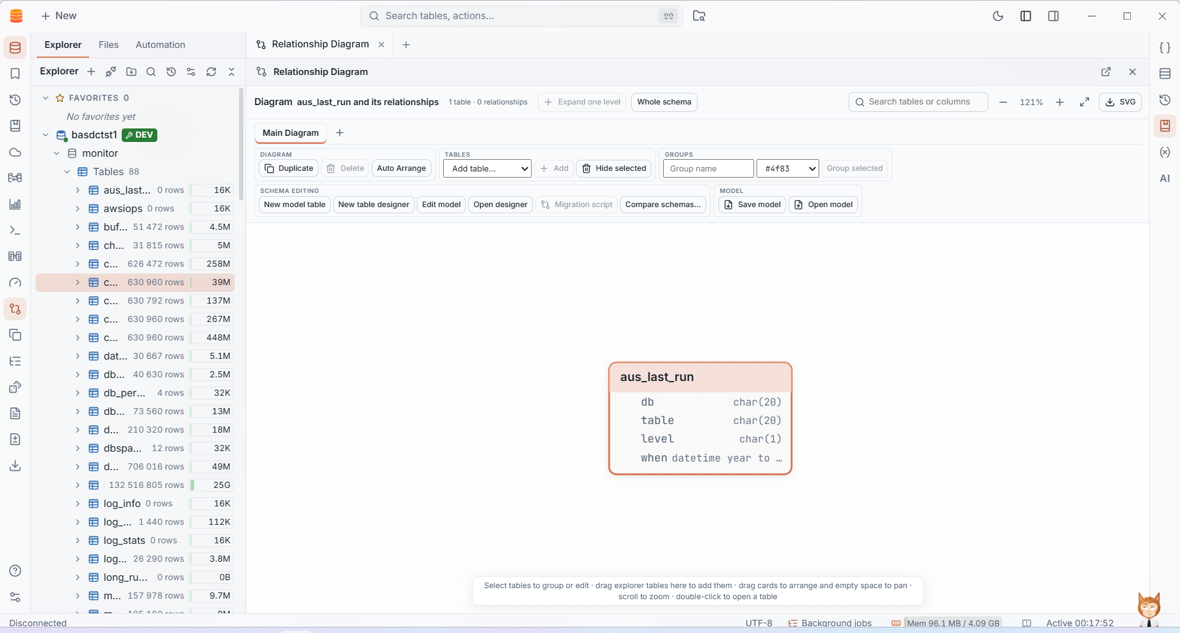Zoom out of the diagram
This screenshot has height=633, width=1180.
[1003, 102]
